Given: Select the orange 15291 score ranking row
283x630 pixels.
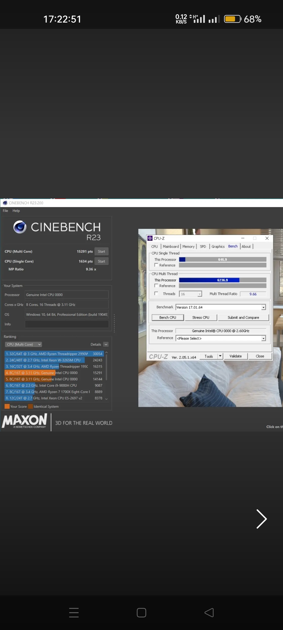Looking at the screenshot, I should coord(54,372).
